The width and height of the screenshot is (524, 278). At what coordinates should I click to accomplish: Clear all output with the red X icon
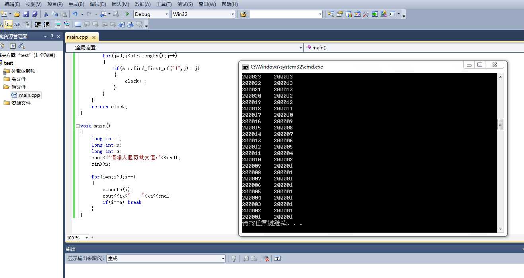266,258
